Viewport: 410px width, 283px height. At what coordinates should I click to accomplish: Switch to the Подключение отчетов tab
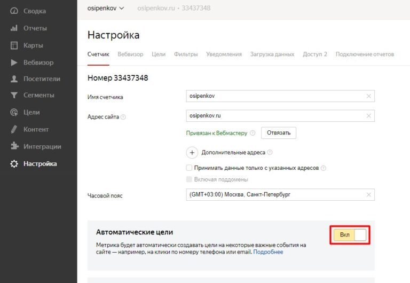click(x=365, y=54)
